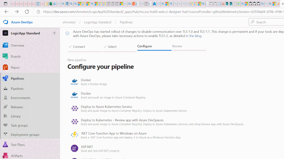
Task: Click the Environments icon in sidebar
Action: 5,98
